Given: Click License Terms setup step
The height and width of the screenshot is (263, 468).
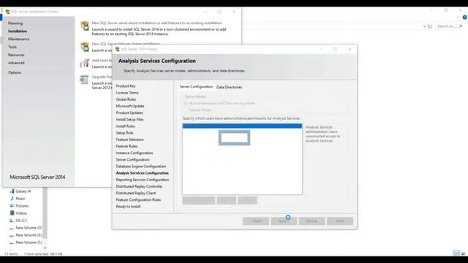Looking at the screenshot, I should [x=127, y=93].
